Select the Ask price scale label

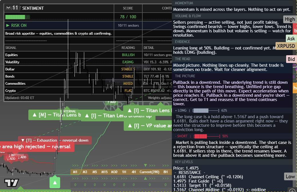tap(291, 39)
